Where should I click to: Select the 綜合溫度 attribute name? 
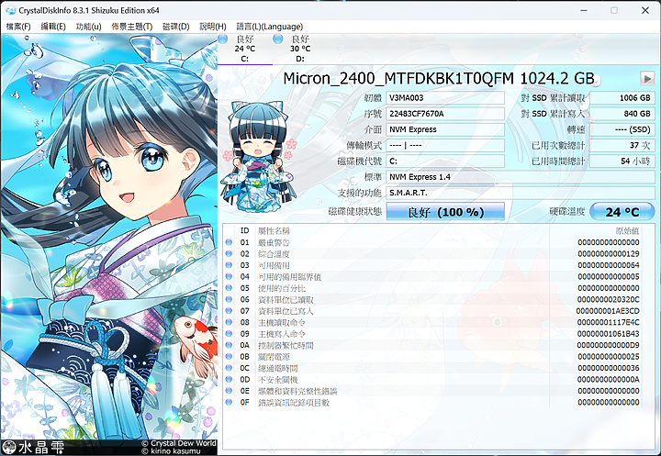pyautogui.click(x=274, y=254)
